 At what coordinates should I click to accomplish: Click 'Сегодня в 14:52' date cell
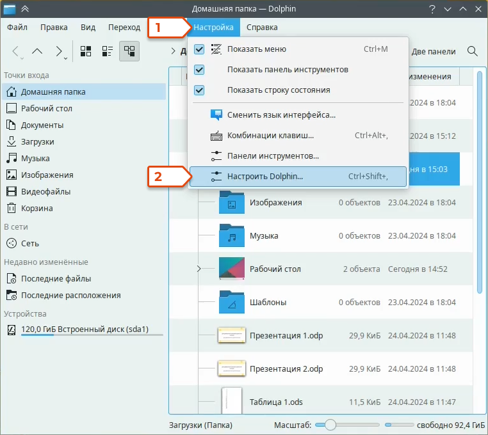tap(418, 269)
